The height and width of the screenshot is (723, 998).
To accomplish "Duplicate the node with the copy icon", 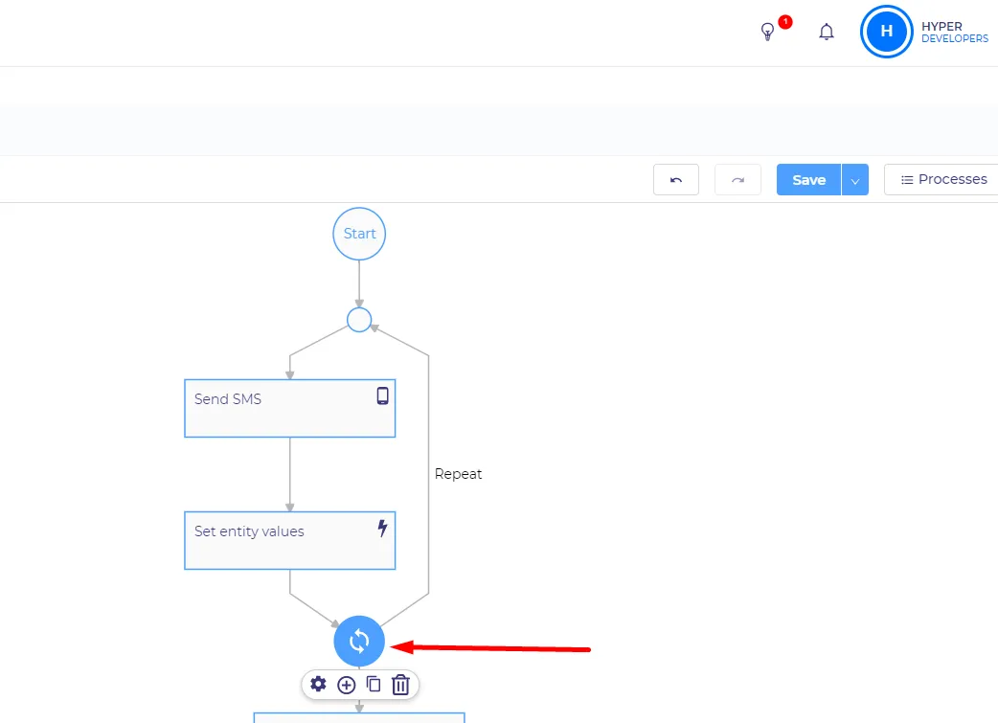I will pyautogui.click(x=374, y=684).
